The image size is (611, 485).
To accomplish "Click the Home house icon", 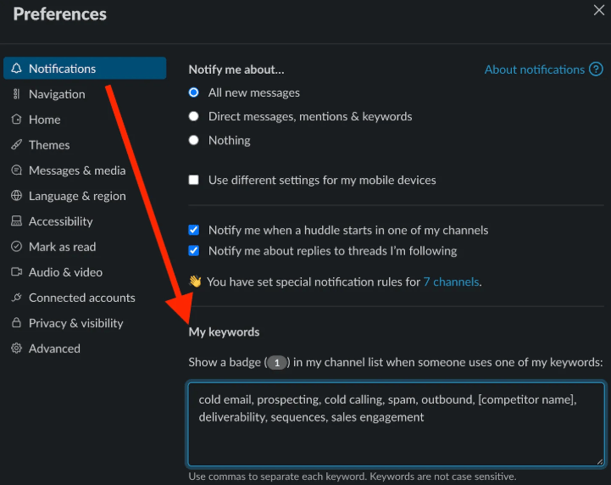I will [16, 120].
